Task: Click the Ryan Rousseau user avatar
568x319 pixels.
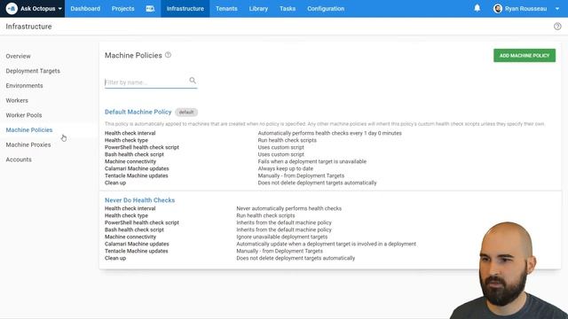Action: point(498,8)
